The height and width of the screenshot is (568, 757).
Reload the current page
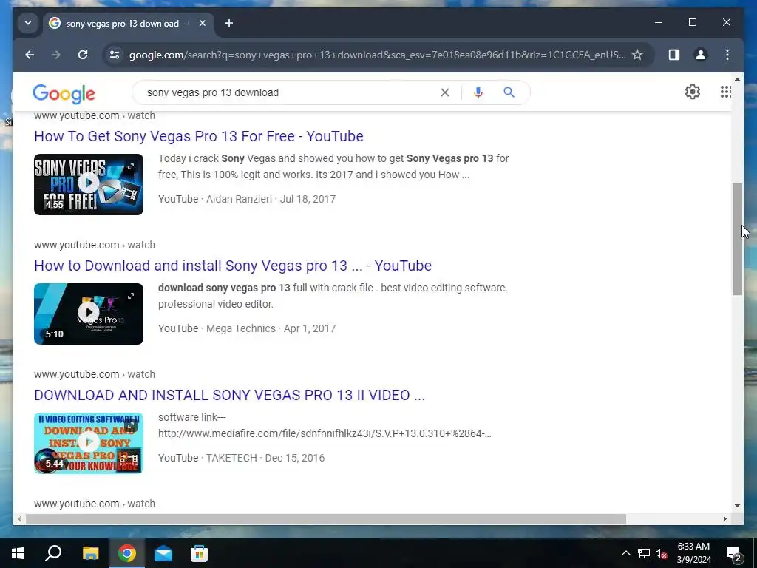pyautogui.click(x=83, y=55)
